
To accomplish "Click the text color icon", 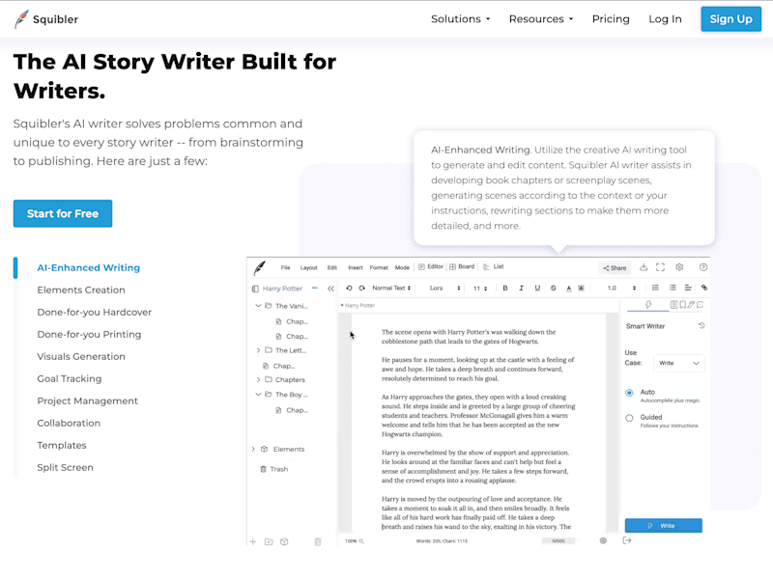I will coord(568,288).
